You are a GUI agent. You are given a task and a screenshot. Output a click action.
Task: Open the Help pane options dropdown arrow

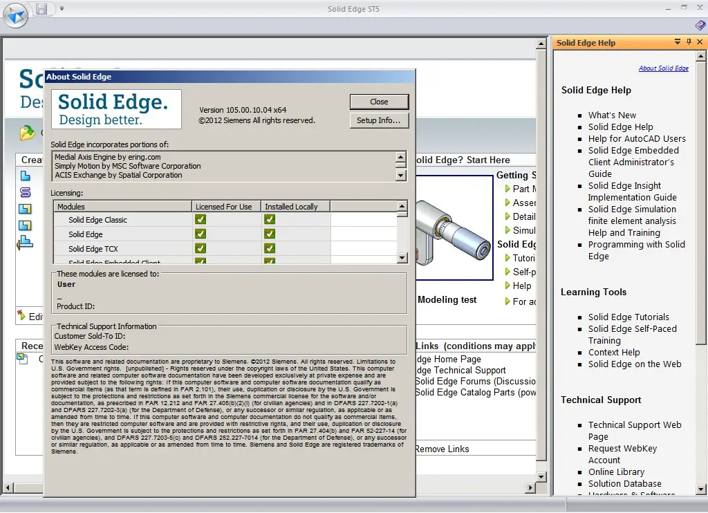click(x=678, y=42)
